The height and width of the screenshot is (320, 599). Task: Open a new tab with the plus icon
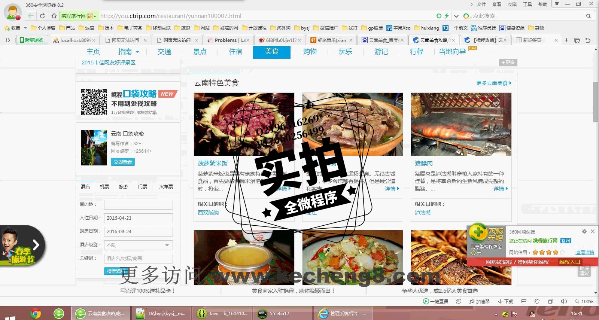(566, 40)
